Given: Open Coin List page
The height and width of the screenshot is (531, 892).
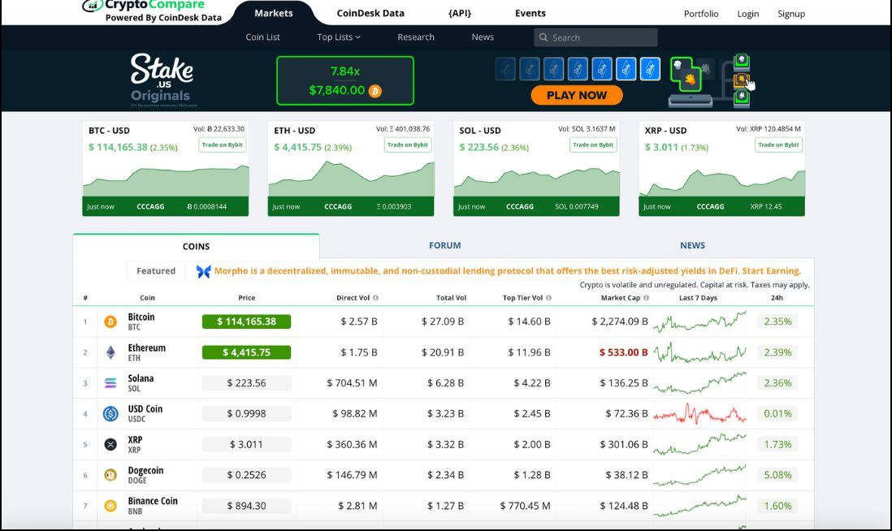Looking at the screenshot, I should pos(263,37).
